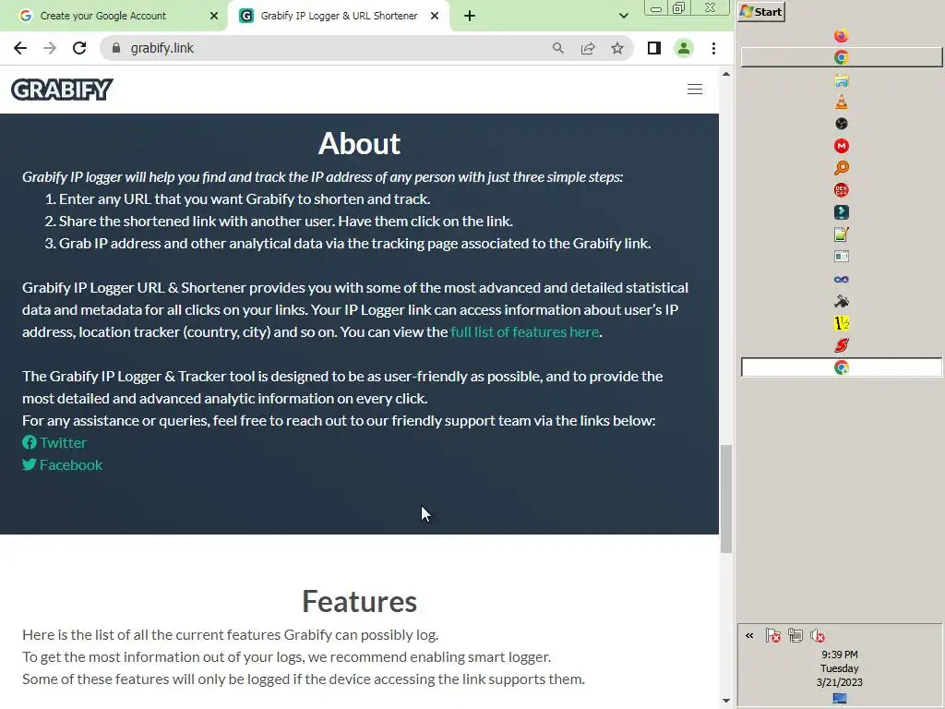Image resolution: width=945 pixels, height=709 pixels.
Task: Open the small window-layout app icon
Action: point(842,257)
